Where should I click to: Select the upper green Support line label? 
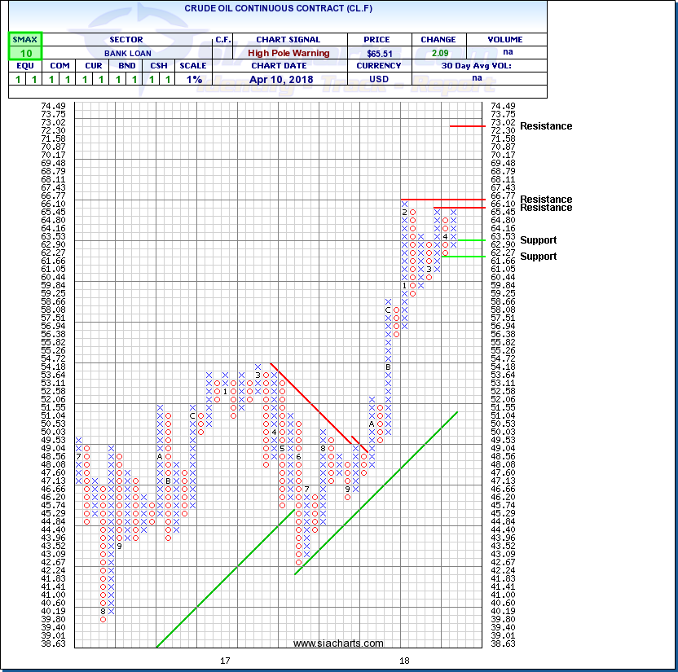[538, 240]
